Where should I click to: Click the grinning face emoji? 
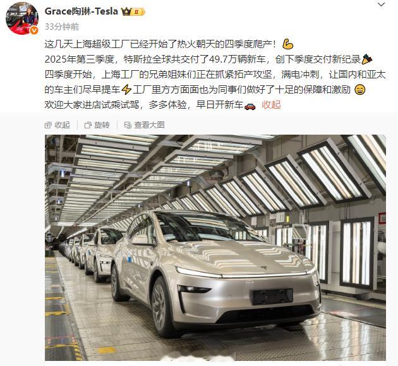point(359,90)
